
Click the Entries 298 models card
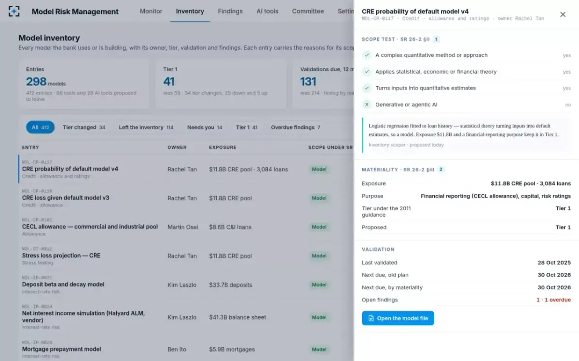coord(84,84)
